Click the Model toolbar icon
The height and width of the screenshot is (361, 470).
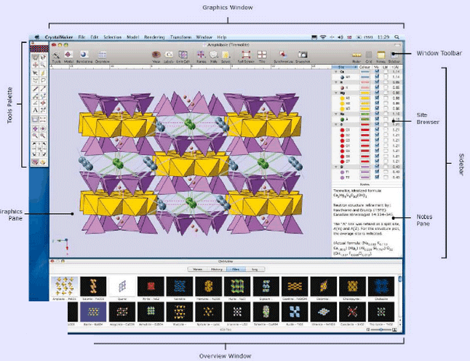point(68,56)
